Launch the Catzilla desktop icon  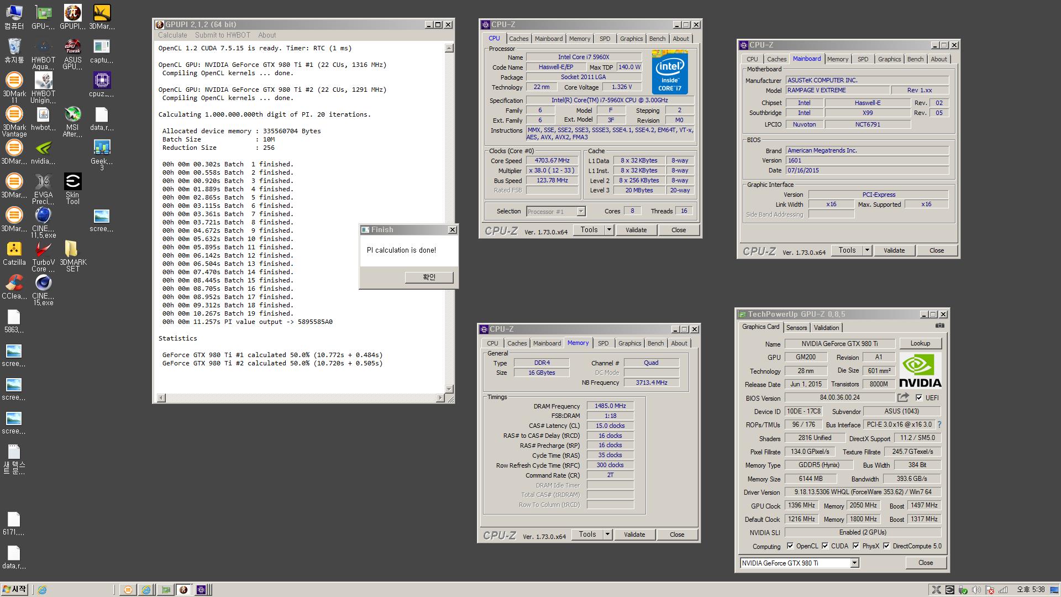[x=14, y=253]
